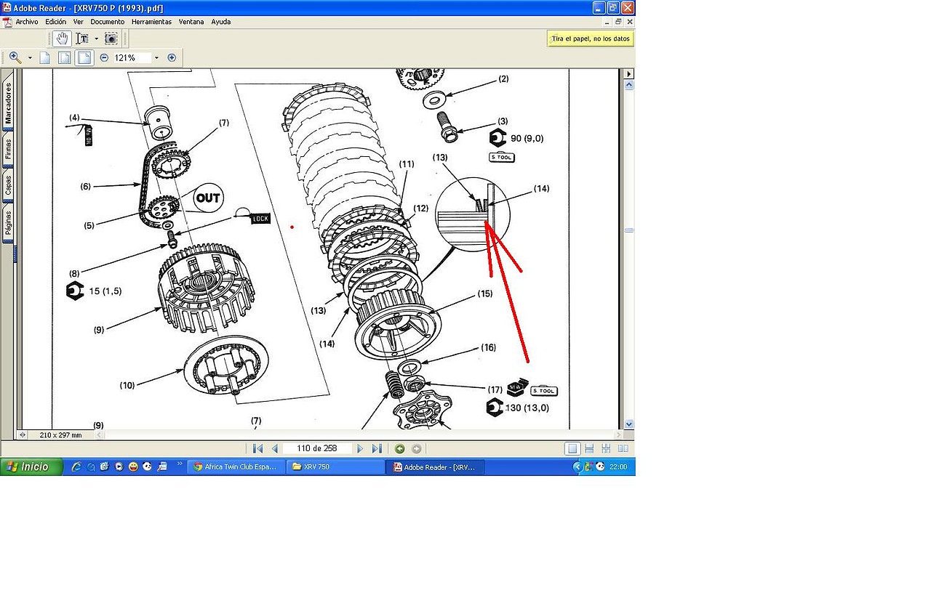This screenshot has width=931, height=595.
Task: Toggle continuous page layout view
Action: point(589,449)
